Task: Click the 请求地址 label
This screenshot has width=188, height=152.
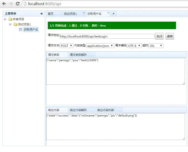Action: (x=54, y=35)
